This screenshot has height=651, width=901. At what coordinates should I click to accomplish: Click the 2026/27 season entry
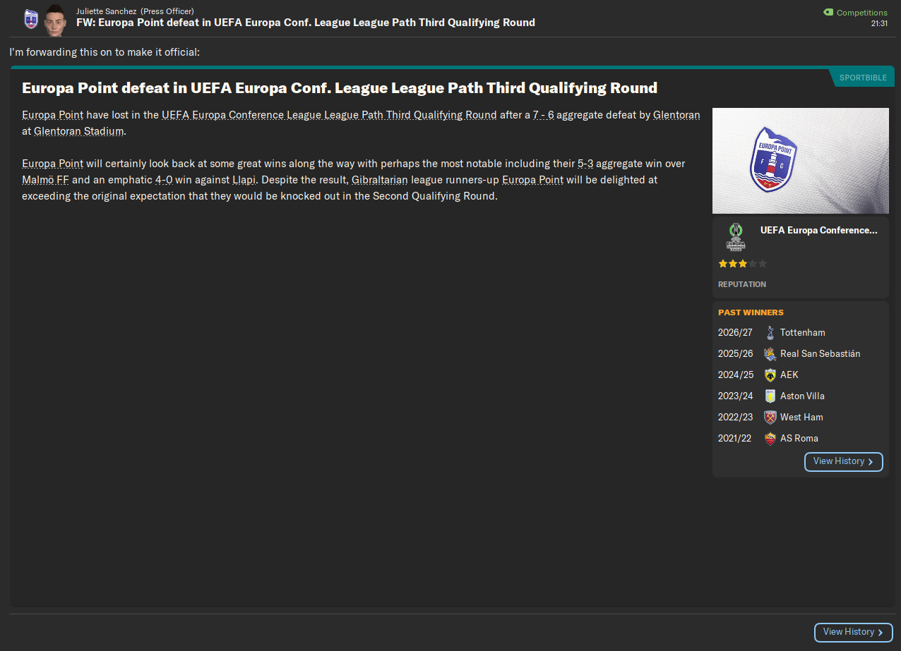point(736,332)
